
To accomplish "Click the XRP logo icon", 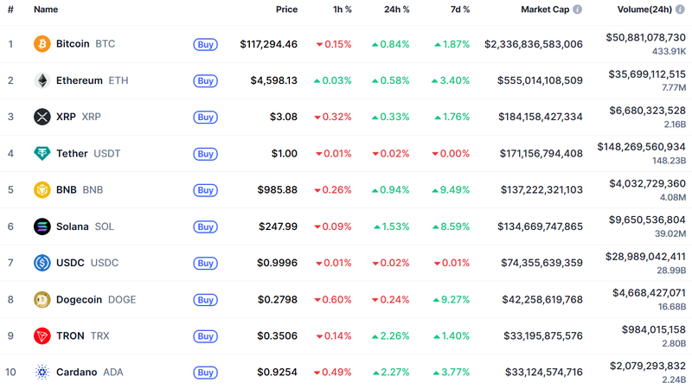I will (x=42, y=117).
